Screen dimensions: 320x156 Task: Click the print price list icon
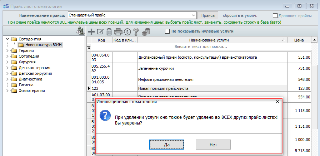pos(118,31)
